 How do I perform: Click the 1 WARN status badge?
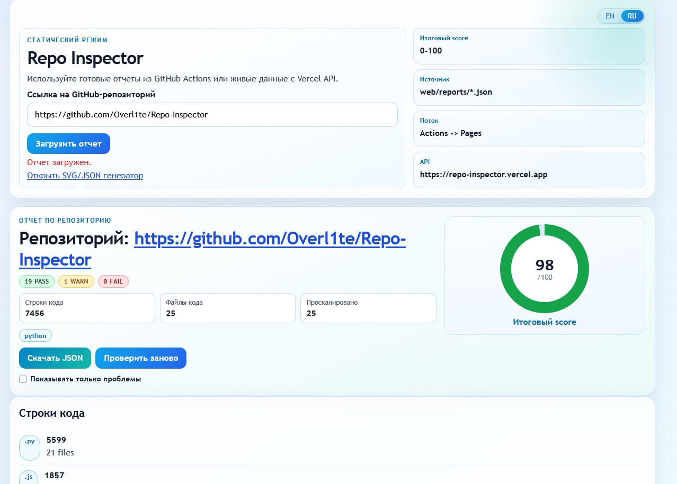(x=76, y=281)
